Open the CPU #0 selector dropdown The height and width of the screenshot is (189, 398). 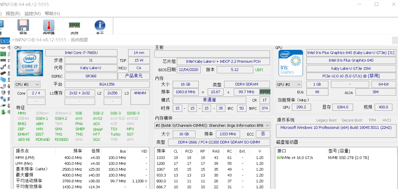click(x=27, y=85)
